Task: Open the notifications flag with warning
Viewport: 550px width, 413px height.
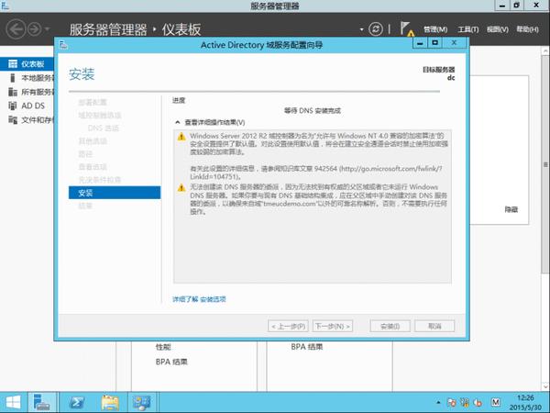Action: pyautogui.click(x=406, y=29)
